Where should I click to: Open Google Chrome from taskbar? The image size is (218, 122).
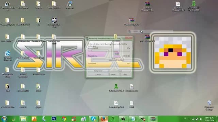(x=64, y=119)
